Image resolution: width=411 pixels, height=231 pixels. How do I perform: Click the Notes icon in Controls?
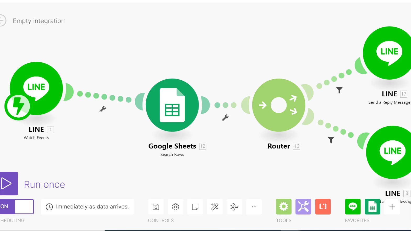pyautogui.click(x=195, y=207)
